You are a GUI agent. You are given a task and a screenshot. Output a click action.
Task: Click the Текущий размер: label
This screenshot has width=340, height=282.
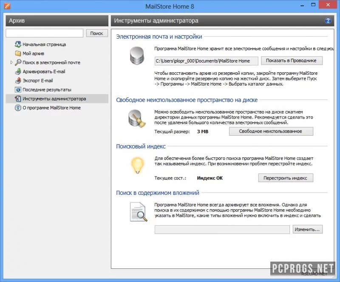tap(172, 131)
